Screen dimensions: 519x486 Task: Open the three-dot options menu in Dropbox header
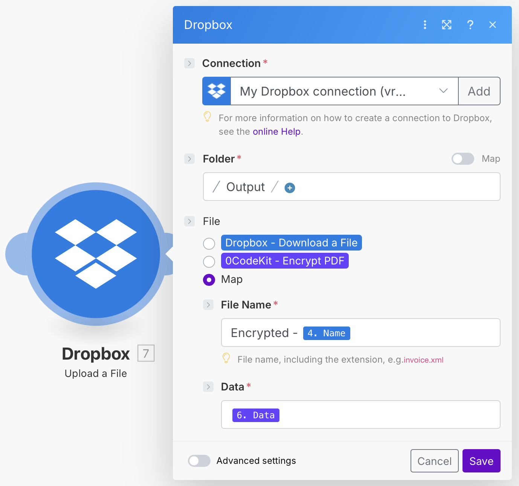425,25
